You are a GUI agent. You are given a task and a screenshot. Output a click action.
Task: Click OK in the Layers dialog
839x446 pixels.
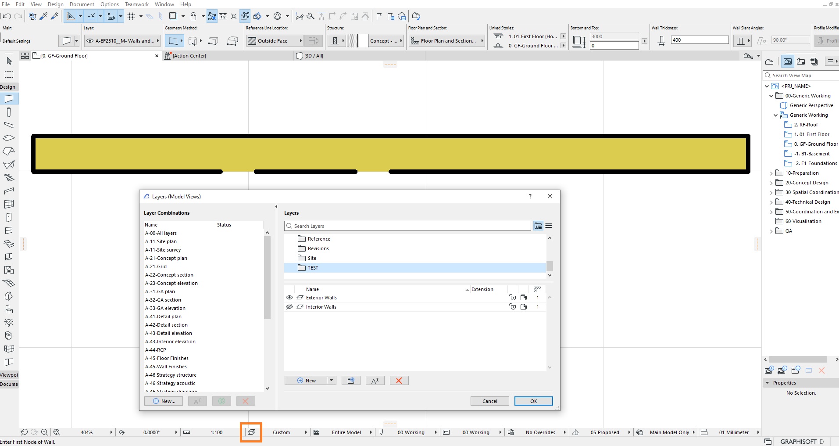(533, 401)
